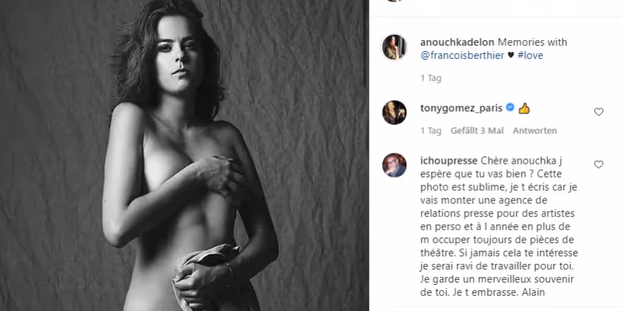Open the @francoisberthier mention link

point(462,55)
